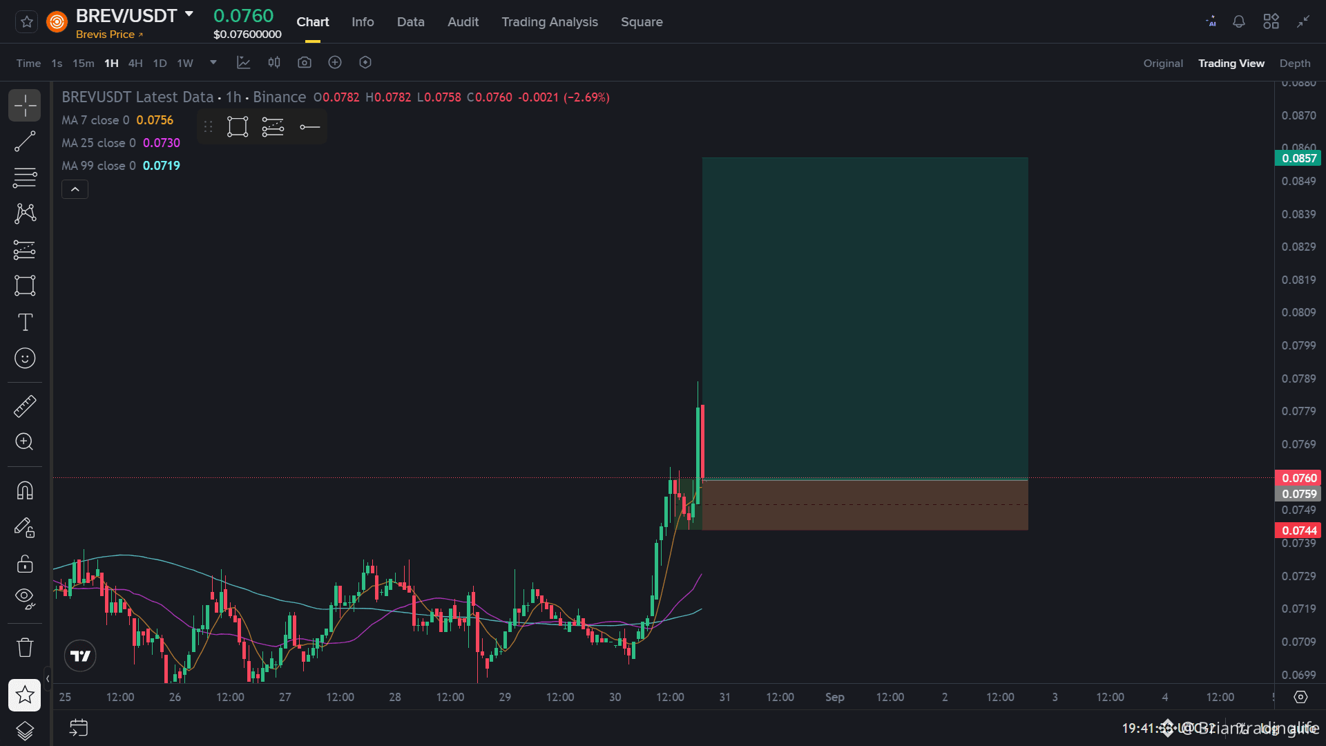This screenshot has height=746, width=1326.
Task: Select the horizontal lines Fibonacci tool
Action: (25, 178)
